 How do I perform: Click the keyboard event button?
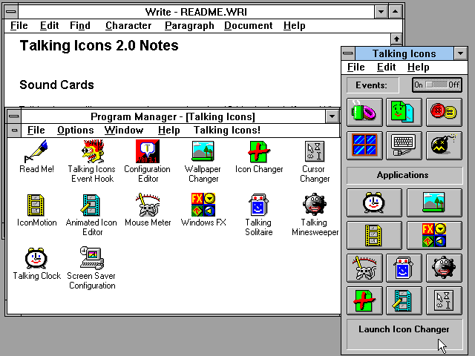(404, 145)
